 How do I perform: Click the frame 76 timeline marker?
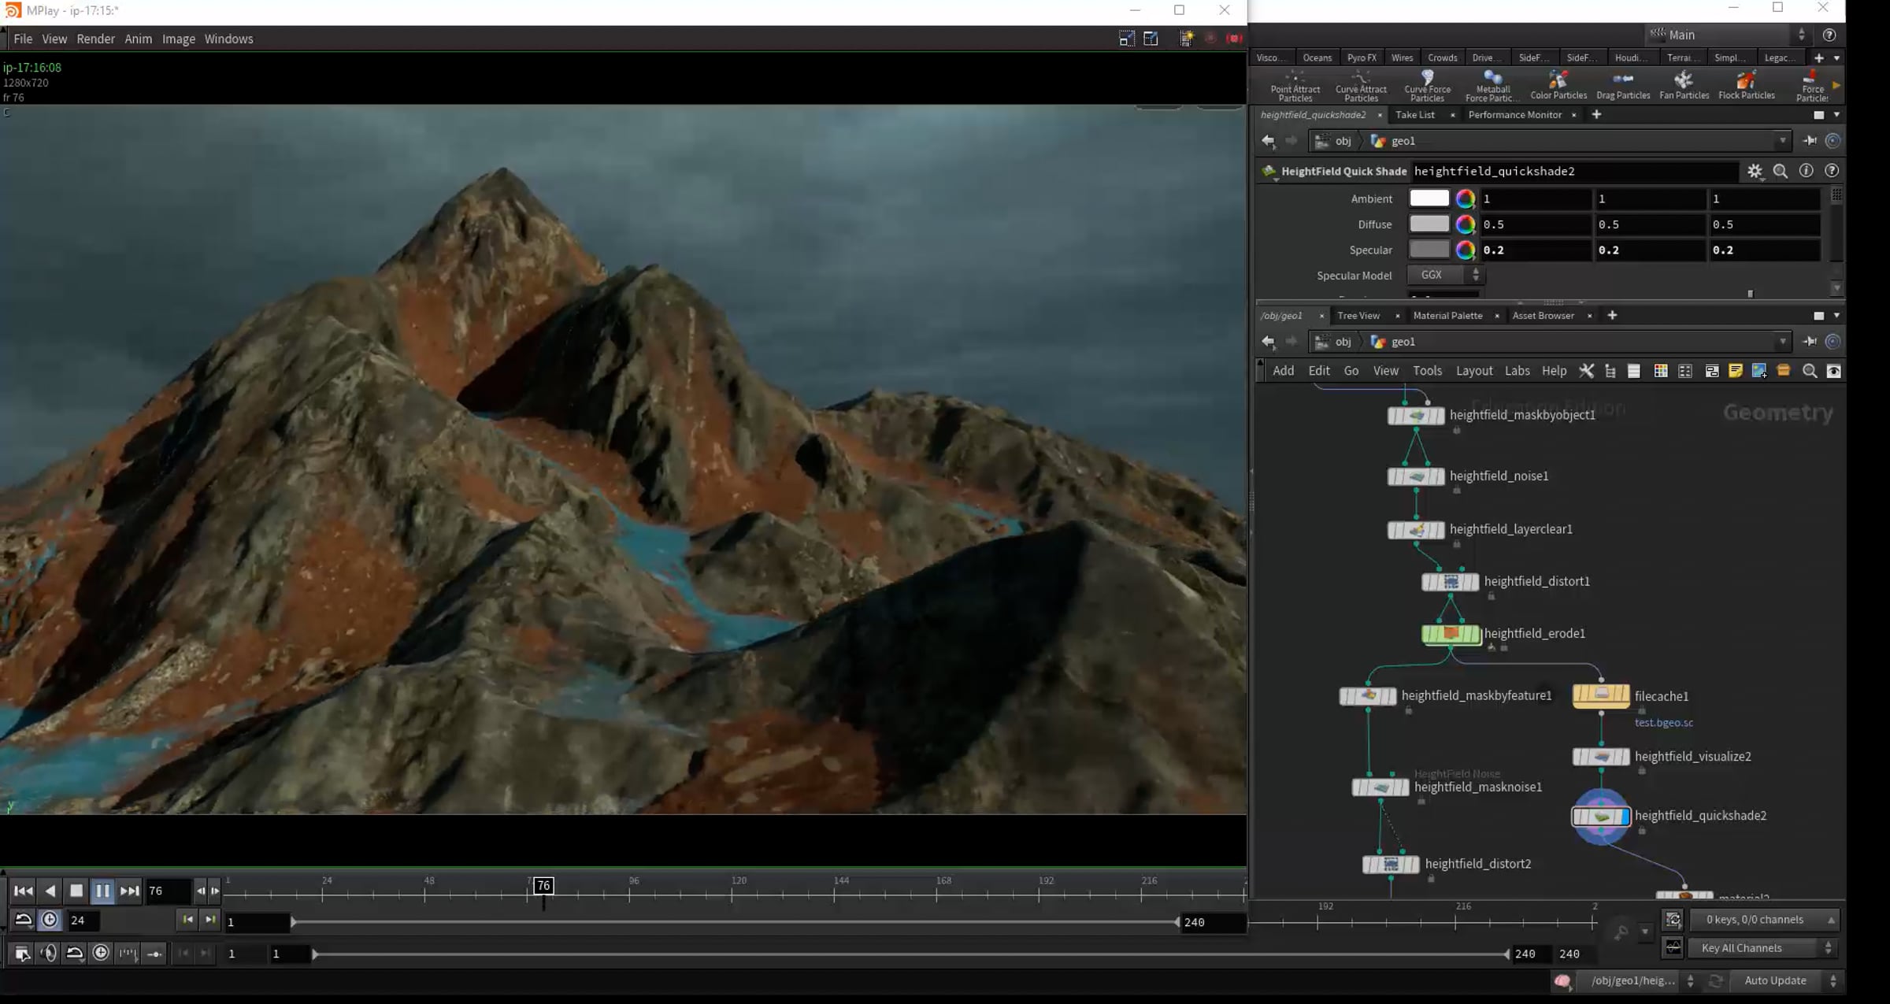(x=543, y=886)
